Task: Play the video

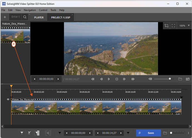Action: tap(109, 79)
